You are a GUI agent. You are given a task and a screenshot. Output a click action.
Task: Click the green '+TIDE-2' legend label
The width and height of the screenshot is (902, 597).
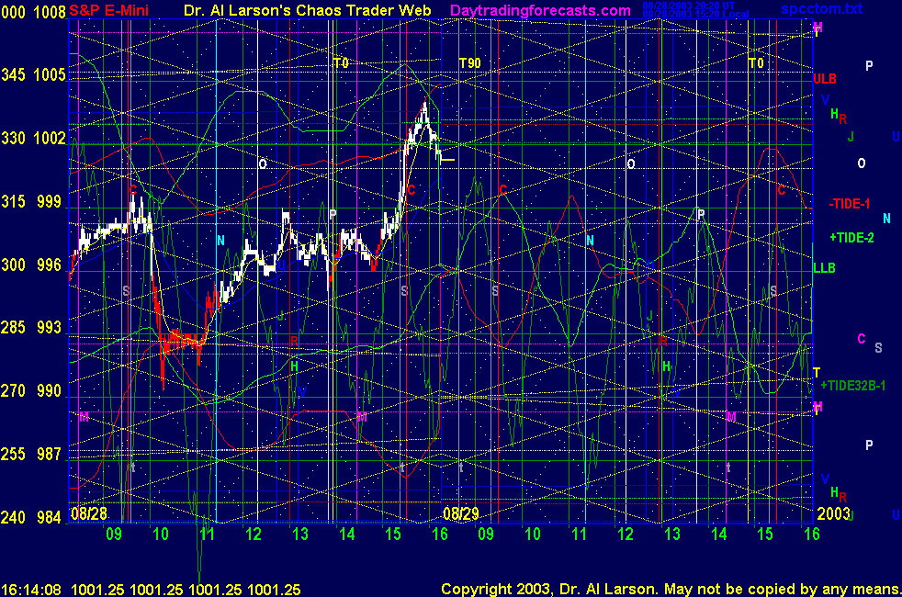coord(851,238)
